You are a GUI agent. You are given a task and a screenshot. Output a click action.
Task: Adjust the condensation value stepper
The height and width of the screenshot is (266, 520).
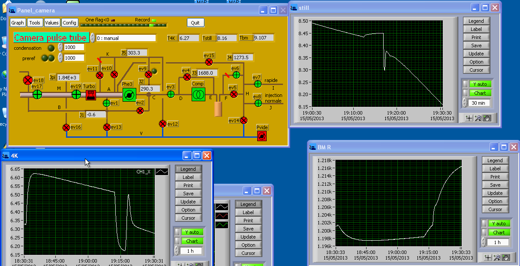coord(60,48)
